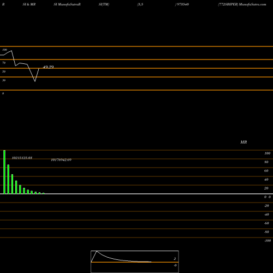The width and height of the screenshot is (273, 273).
Task: Click the RSI value label 49.29
Action: click(x=48, y=67)
